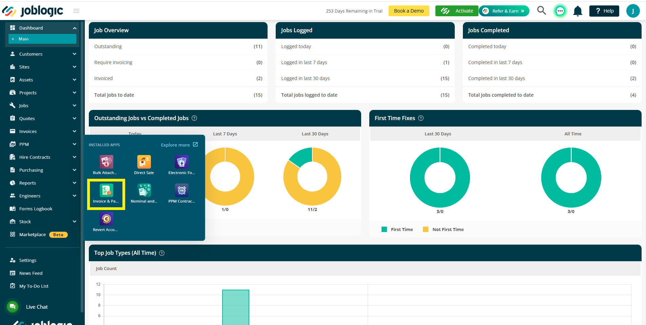Expand the Quotes menu chevron

click(x=75, y=118)
